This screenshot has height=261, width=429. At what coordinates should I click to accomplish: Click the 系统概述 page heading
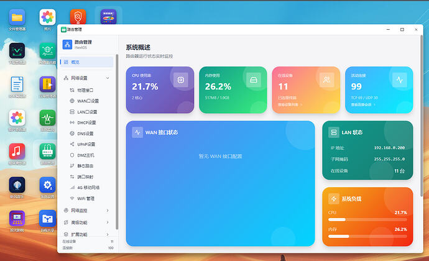[138, 48]
